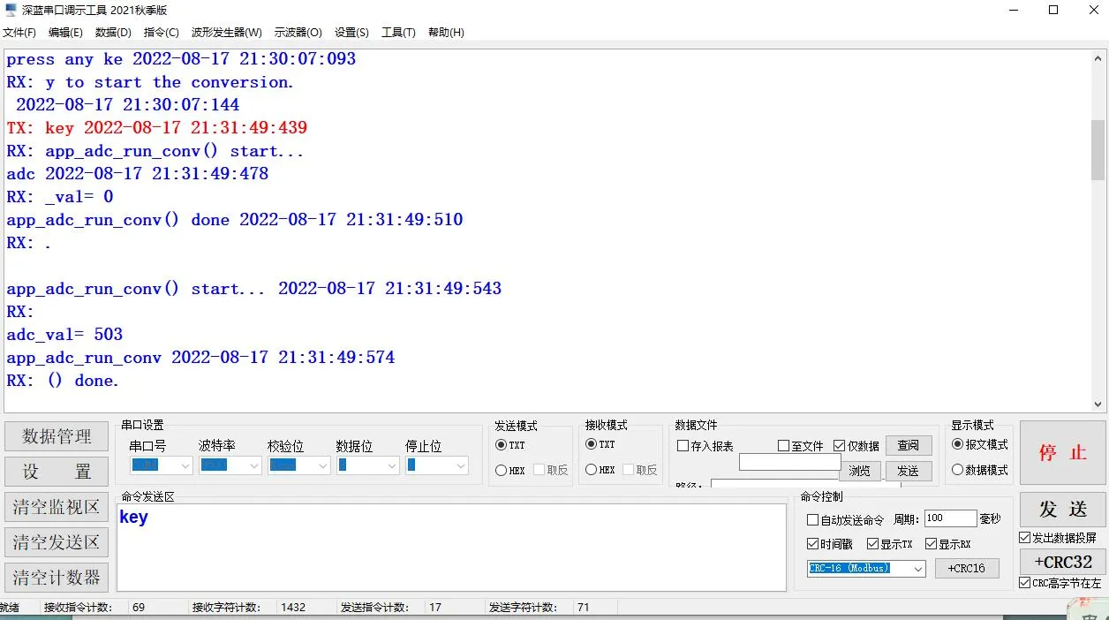Click the 设 置 button on the left panel
This screenshot has height=620, width=1109.
click(57, 472)
